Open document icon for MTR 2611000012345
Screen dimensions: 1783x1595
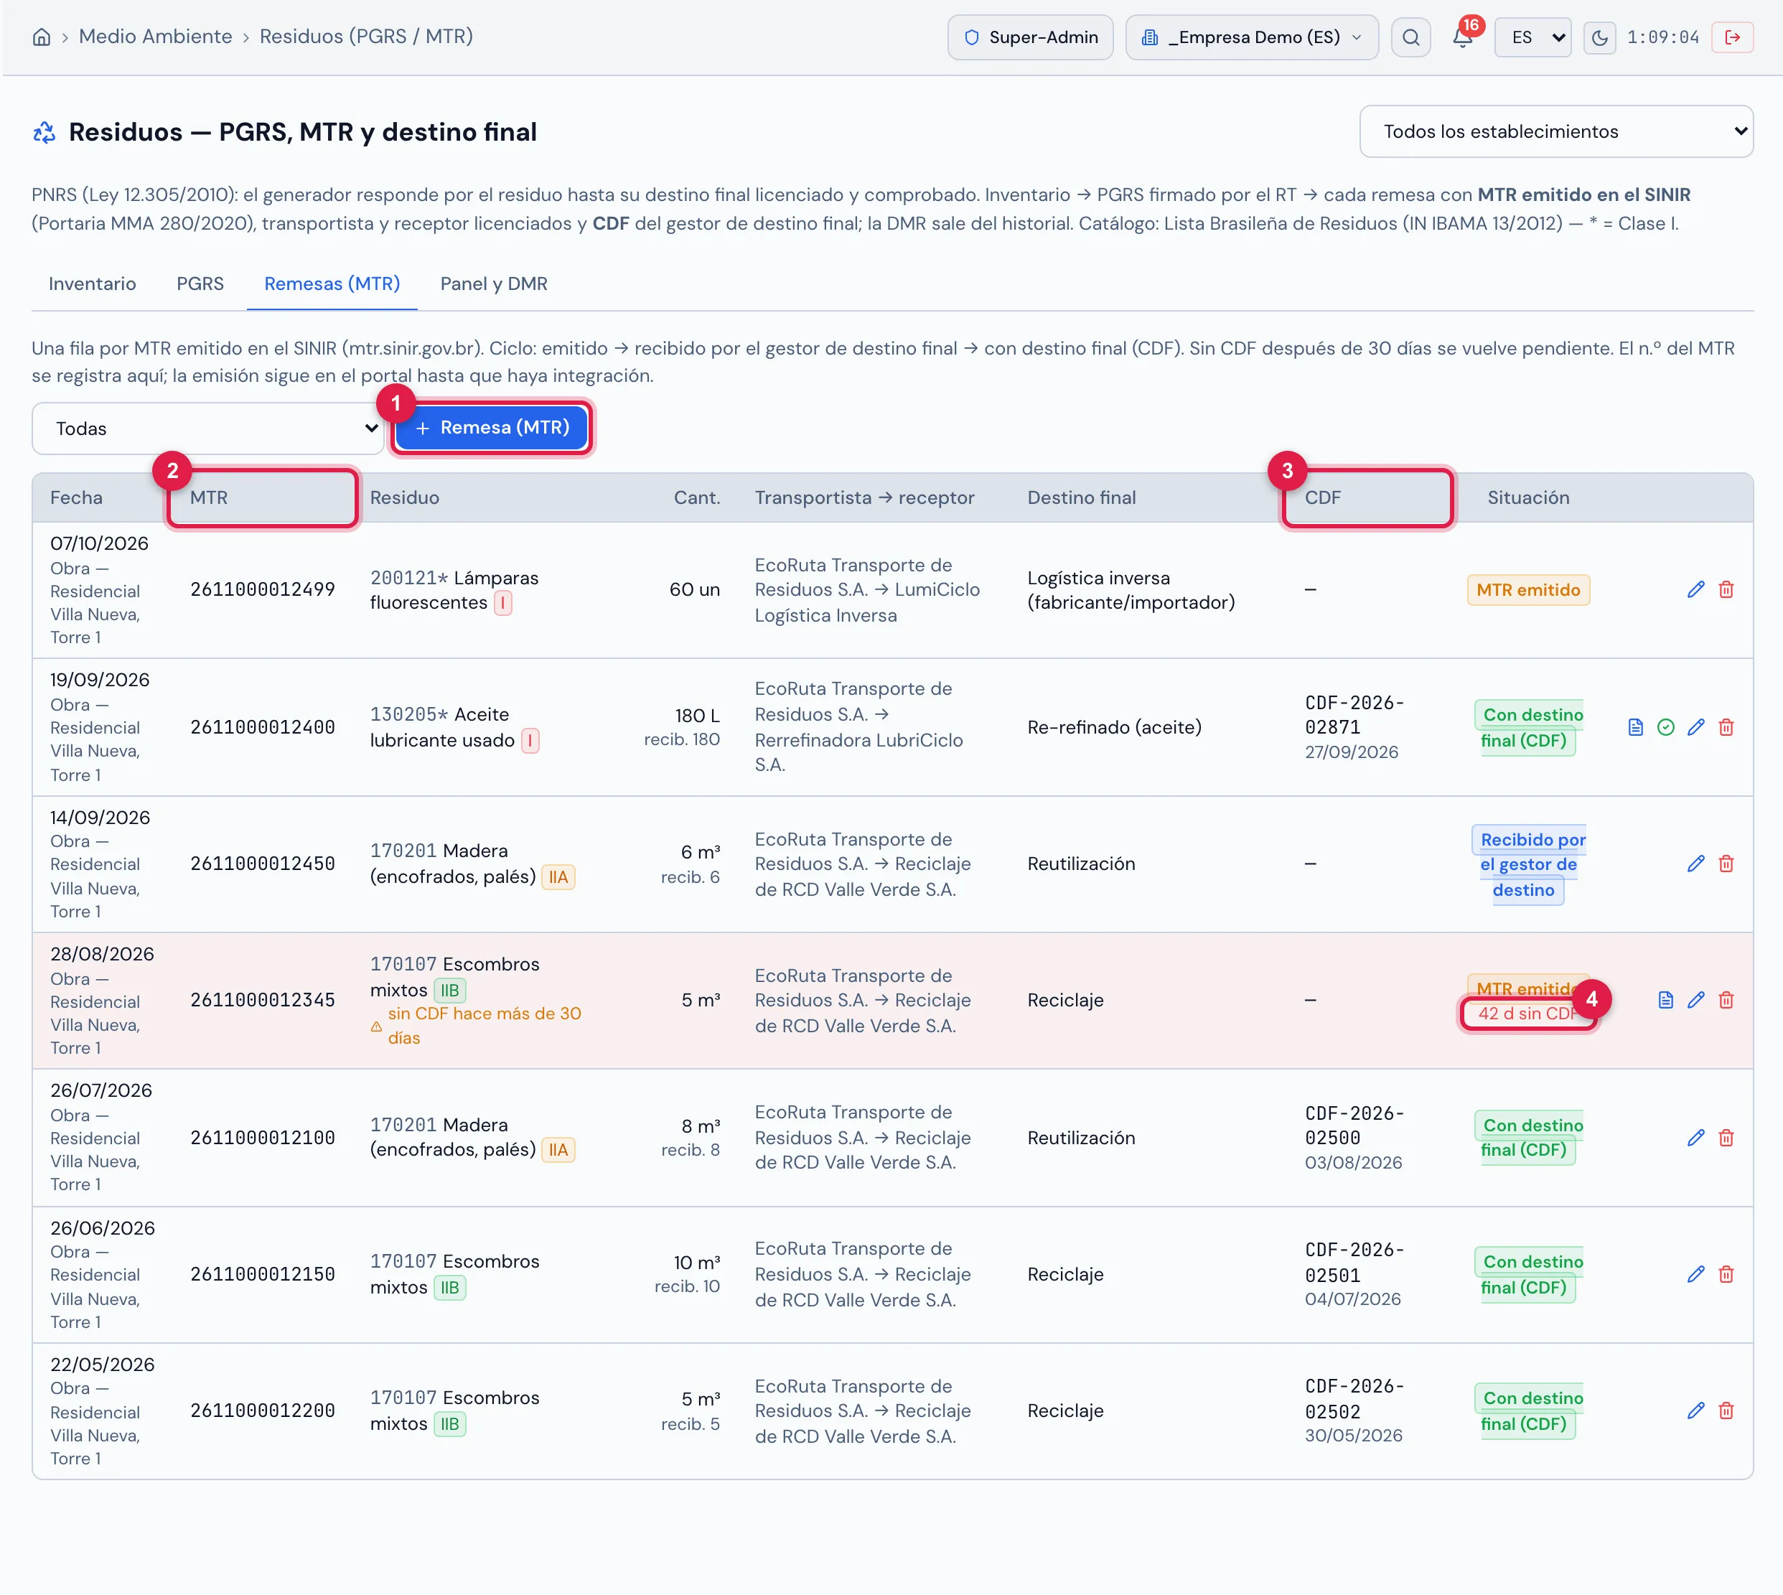[1665, 1000]
